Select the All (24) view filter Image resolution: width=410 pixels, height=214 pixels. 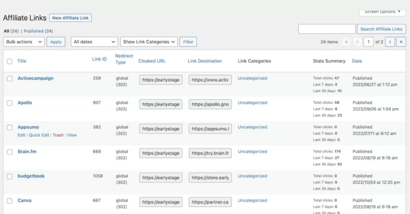click(x=11, y=31)
